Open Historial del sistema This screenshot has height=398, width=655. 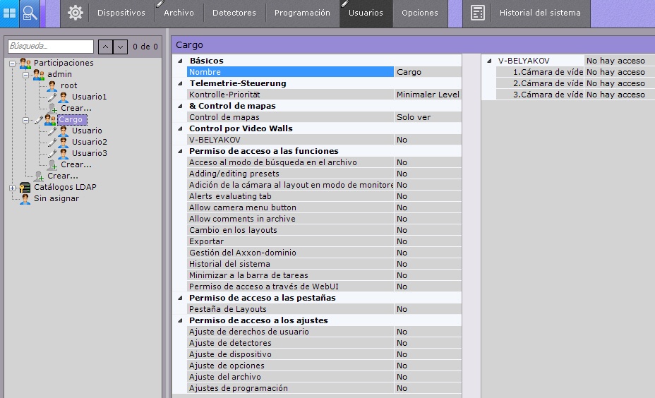pyautogui.click(x=540, y=13)
